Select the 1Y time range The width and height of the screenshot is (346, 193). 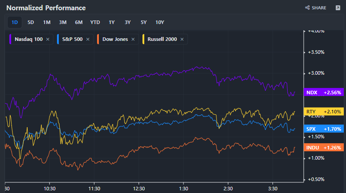pos(112,22)
